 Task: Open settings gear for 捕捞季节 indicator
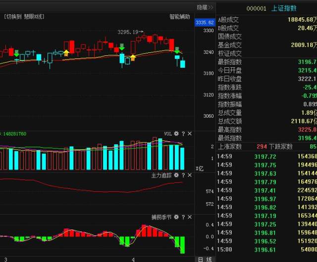[x=176, y=217]
